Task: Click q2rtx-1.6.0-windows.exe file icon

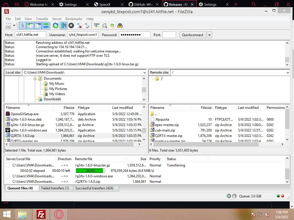Action: tap(8, 130)
